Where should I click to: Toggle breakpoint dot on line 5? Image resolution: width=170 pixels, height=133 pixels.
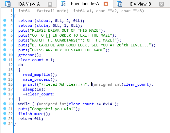point(5,30)
